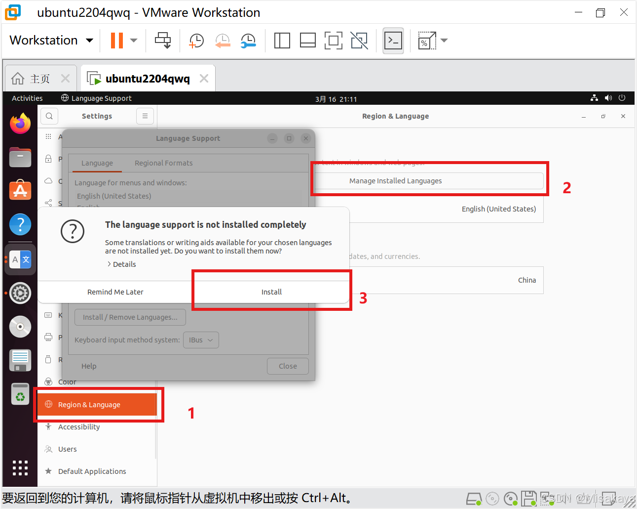Select Color in Settings sidebar

coord(97,382)
